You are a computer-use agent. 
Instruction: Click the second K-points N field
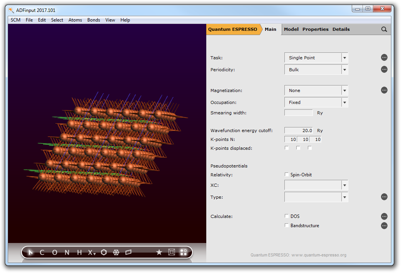[x=303, y=139]
